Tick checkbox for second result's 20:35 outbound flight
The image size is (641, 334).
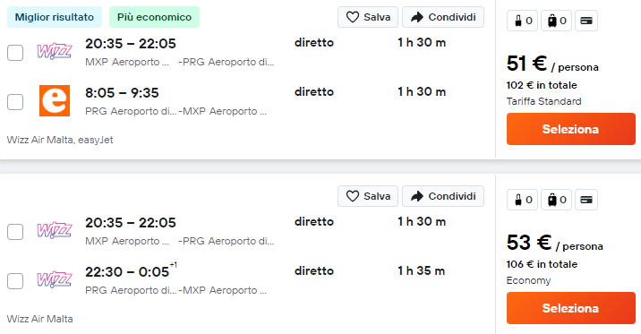(x=15, y=232)
